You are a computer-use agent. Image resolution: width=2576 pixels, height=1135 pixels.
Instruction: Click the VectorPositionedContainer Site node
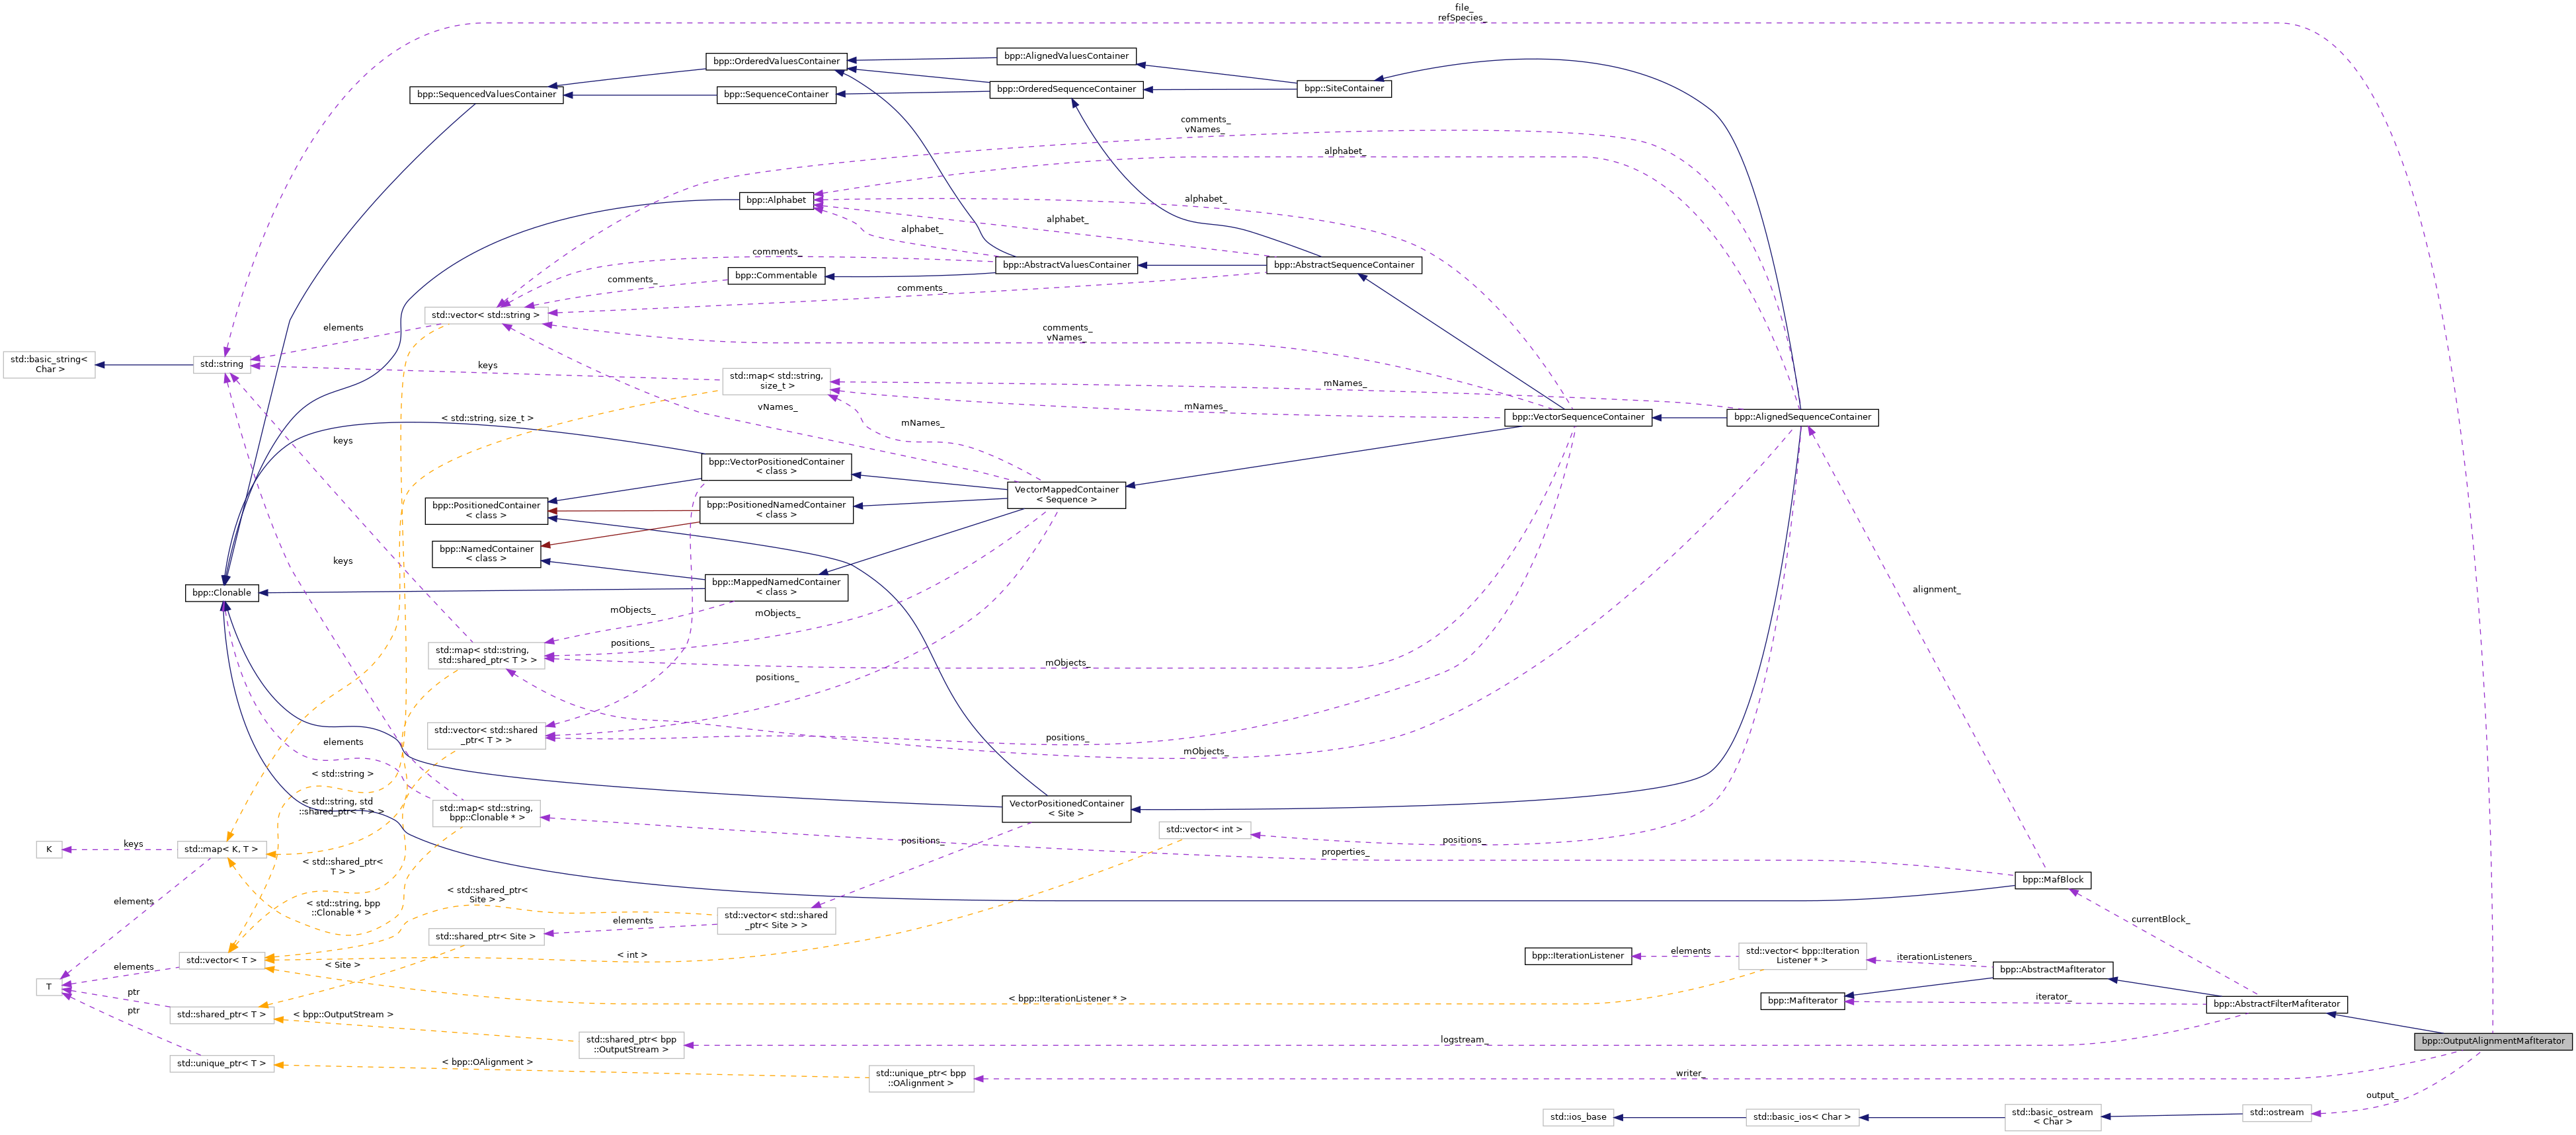1066,809
